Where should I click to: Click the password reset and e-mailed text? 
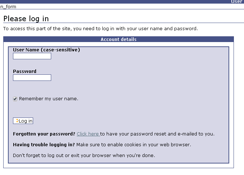158,134
